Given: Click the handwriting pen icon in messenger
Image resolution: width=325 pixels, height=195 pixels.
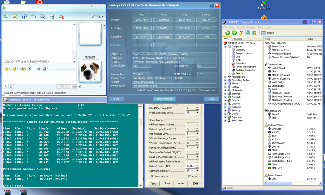Looking at the screenshot, I should click(x=11, y=87).
